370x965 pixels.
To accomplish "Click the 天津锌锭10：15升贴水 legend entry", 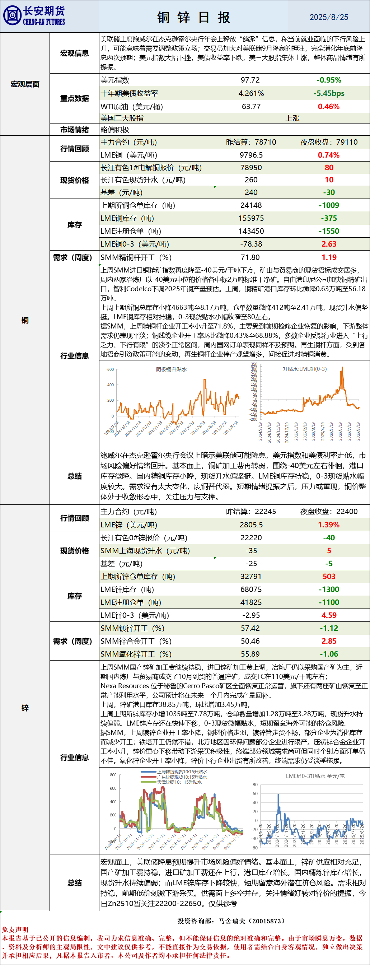I will coord(172,782).
